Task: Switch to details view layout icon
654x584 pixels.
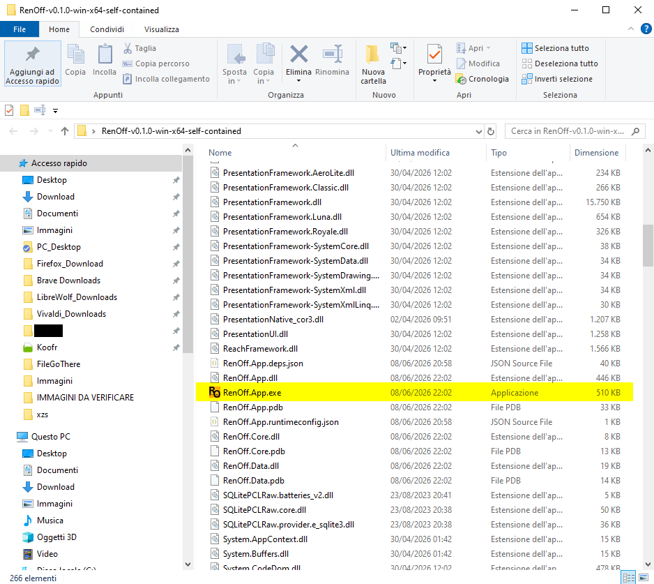Action: tap(629, 578)
